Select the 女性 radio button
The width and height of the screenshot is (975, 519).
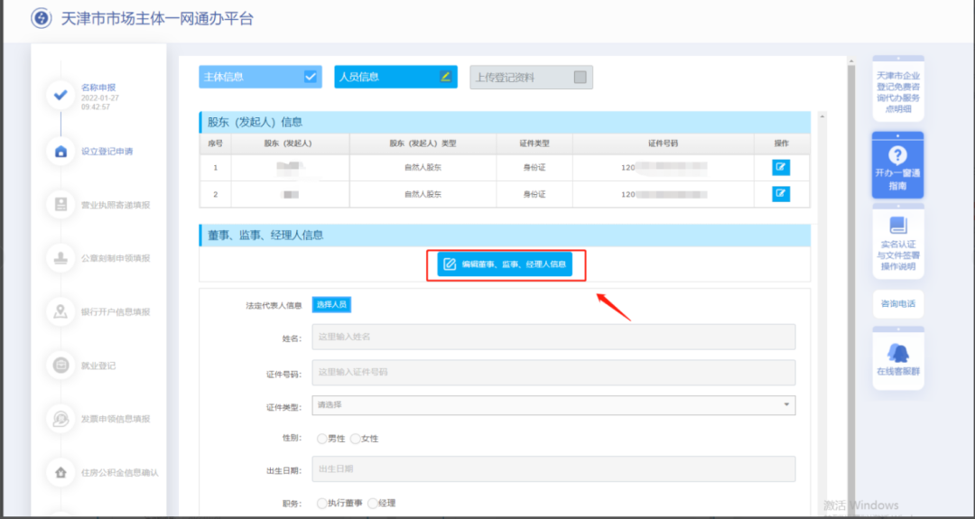355,439
